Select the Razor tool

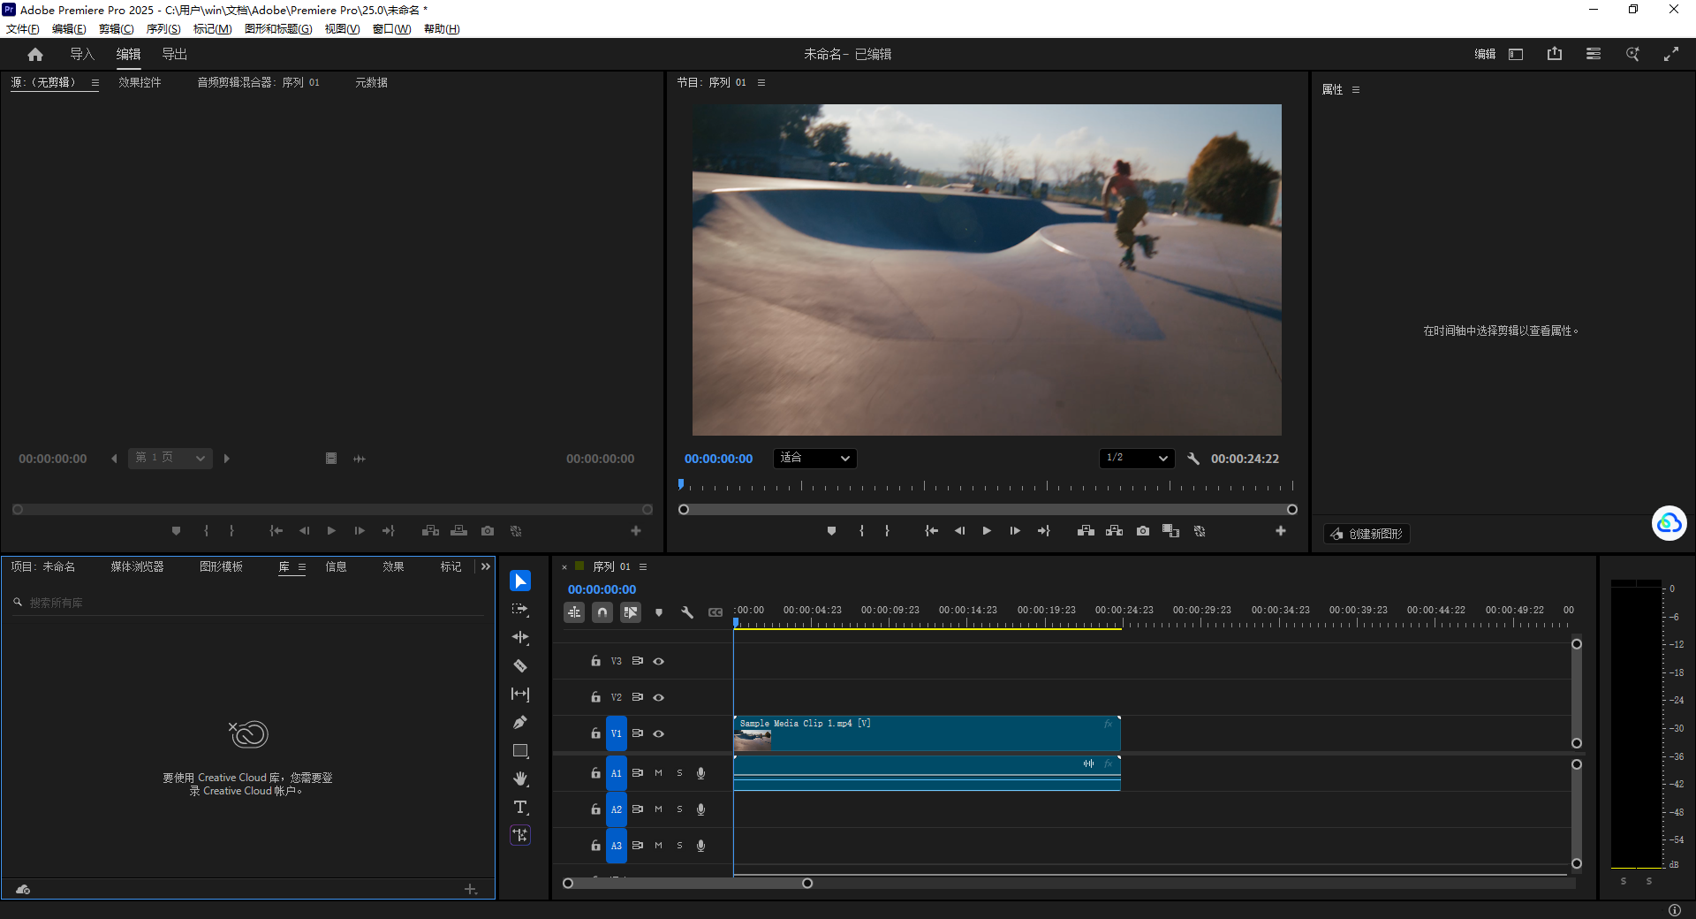pos(520,665)
